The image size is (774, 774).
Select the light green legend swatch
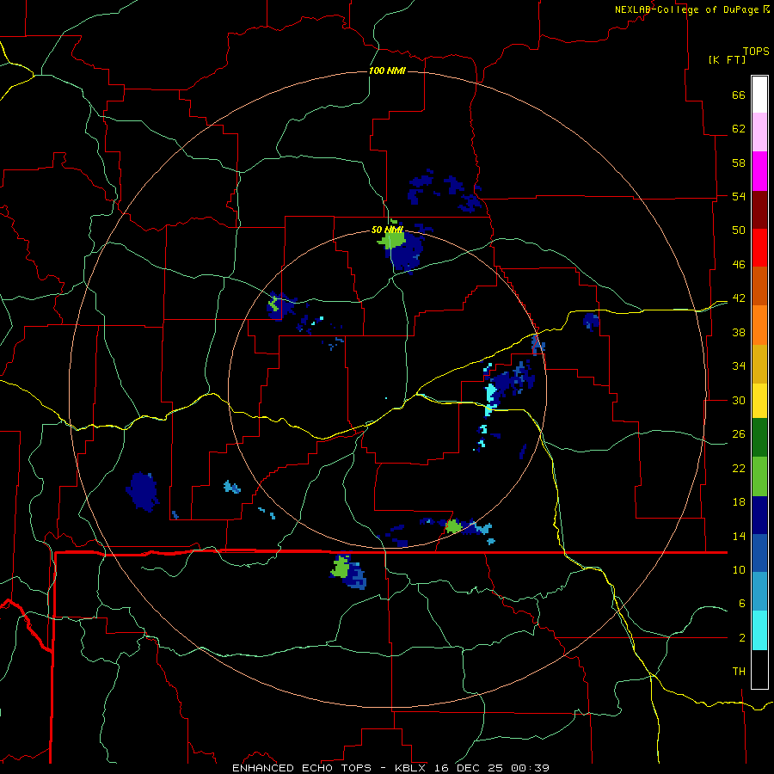click(759, 476)
